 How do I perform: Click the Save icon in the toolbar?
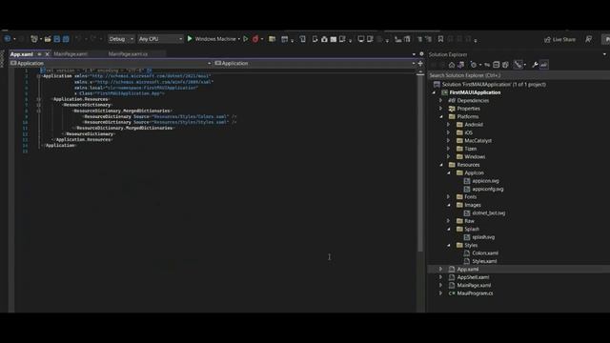57,39
